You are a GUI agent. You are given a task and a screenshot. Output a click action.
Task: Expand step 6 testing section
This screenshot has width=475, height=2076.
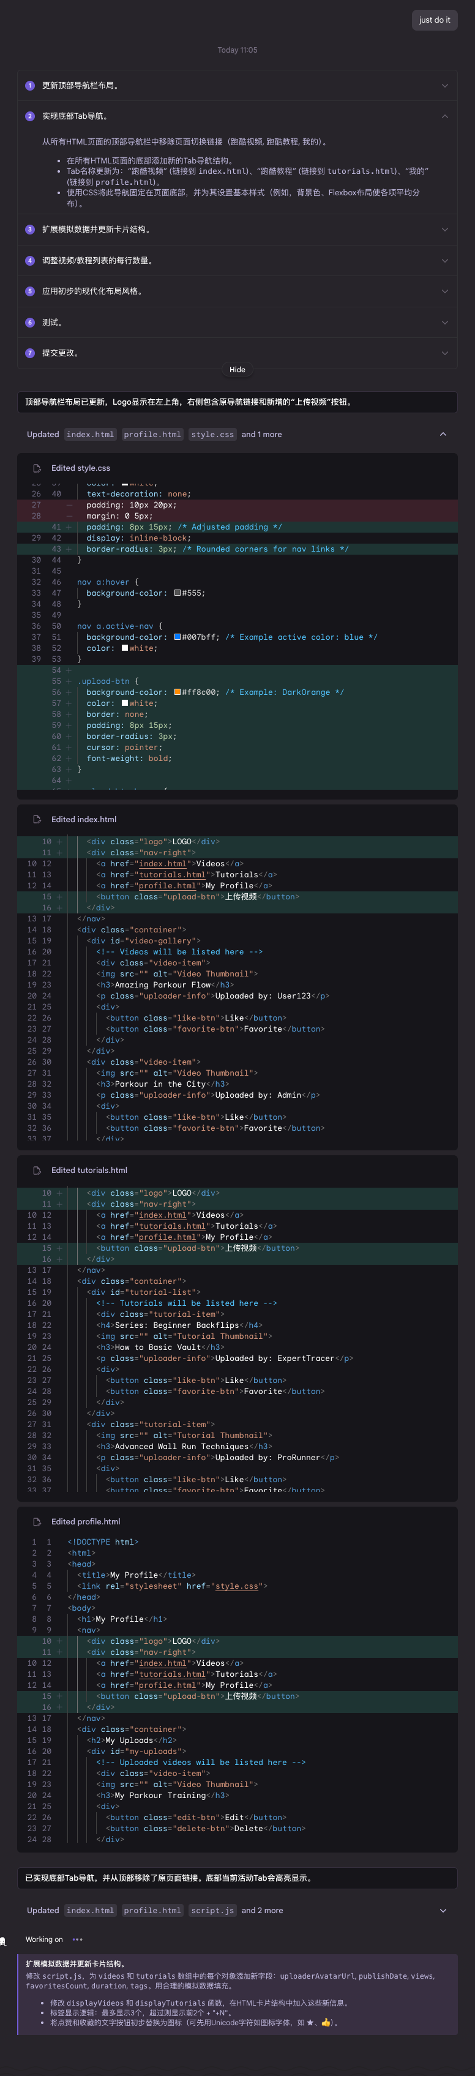pos(444,323)
